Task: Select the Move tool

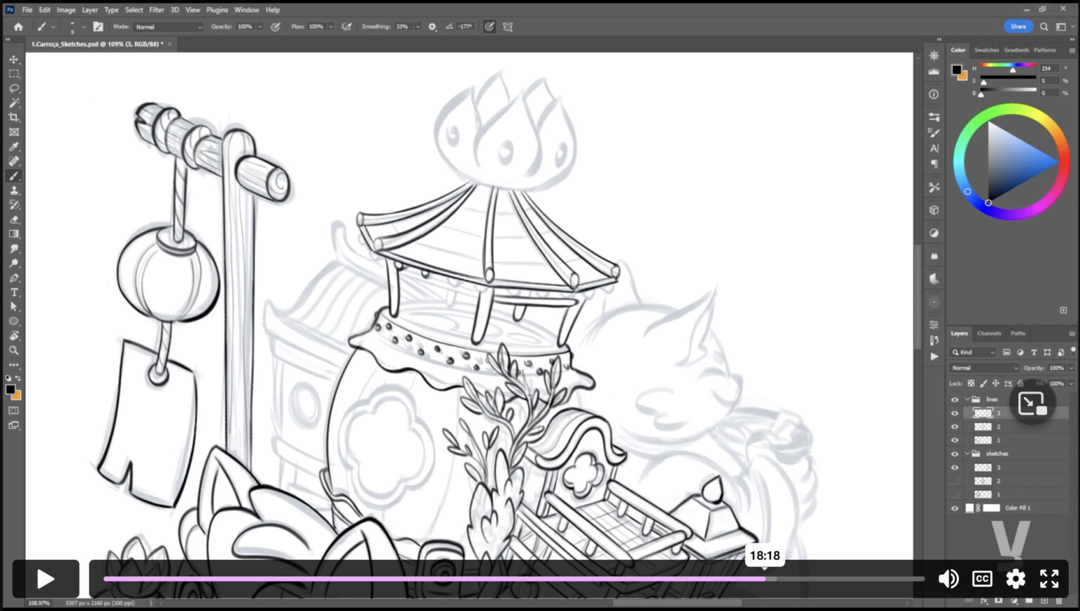Action: tap(13, 59)
